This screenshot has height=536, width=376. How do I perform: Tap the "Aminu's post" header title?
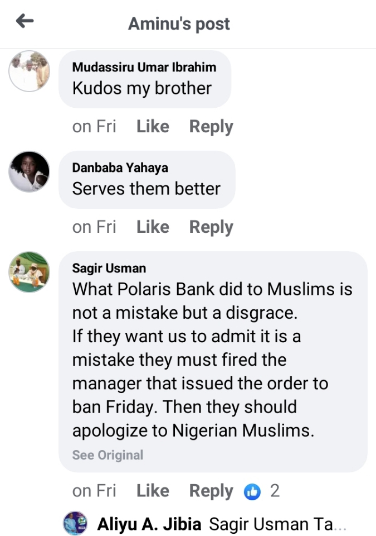pos(179,23)
